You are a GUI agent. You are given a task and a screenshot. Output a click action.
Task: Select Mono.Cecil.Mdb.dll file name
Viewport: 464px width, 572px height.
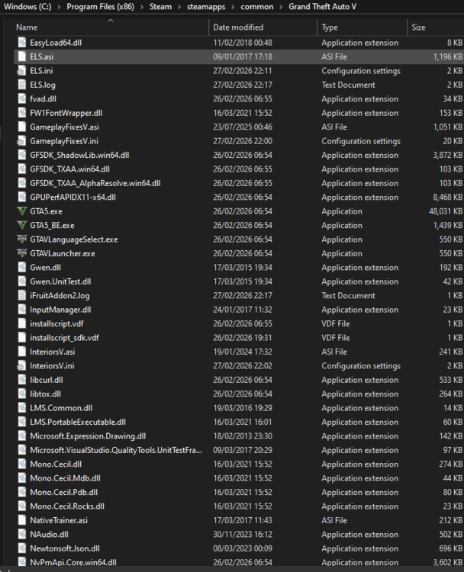pos(65,478)
